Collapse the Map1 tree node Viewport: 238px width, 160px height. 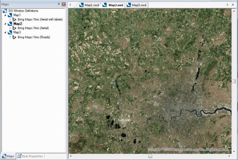click(6, 15)
